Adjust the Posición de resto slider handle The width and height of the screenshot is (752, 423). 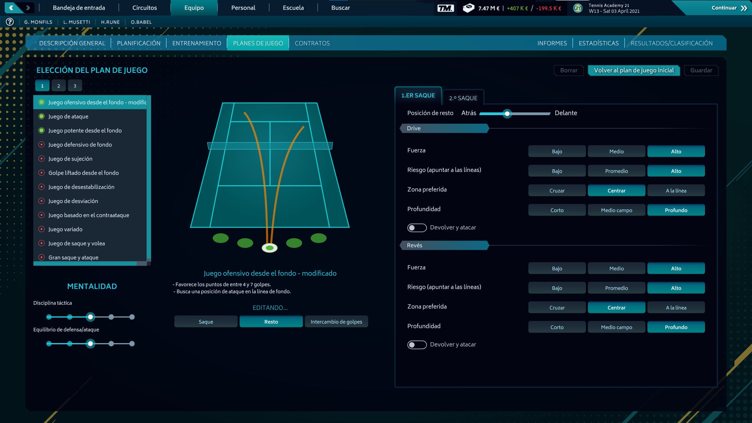click(507, 114)
